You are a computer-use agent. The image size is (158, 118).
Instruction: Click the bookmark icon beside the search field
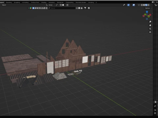[79, 8]
